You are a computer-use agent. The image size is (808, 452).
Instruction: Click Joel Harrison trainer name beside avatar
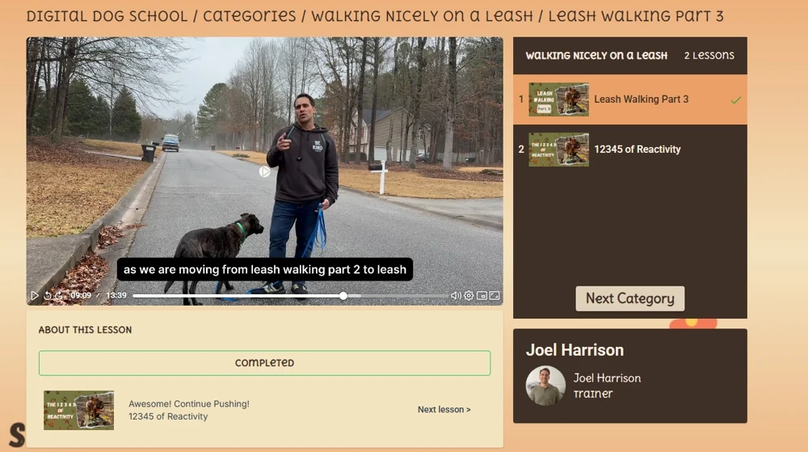tap(607, 378)
